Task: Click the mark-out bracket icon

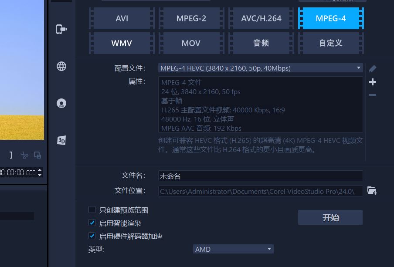Action: [x=11, y=155]
